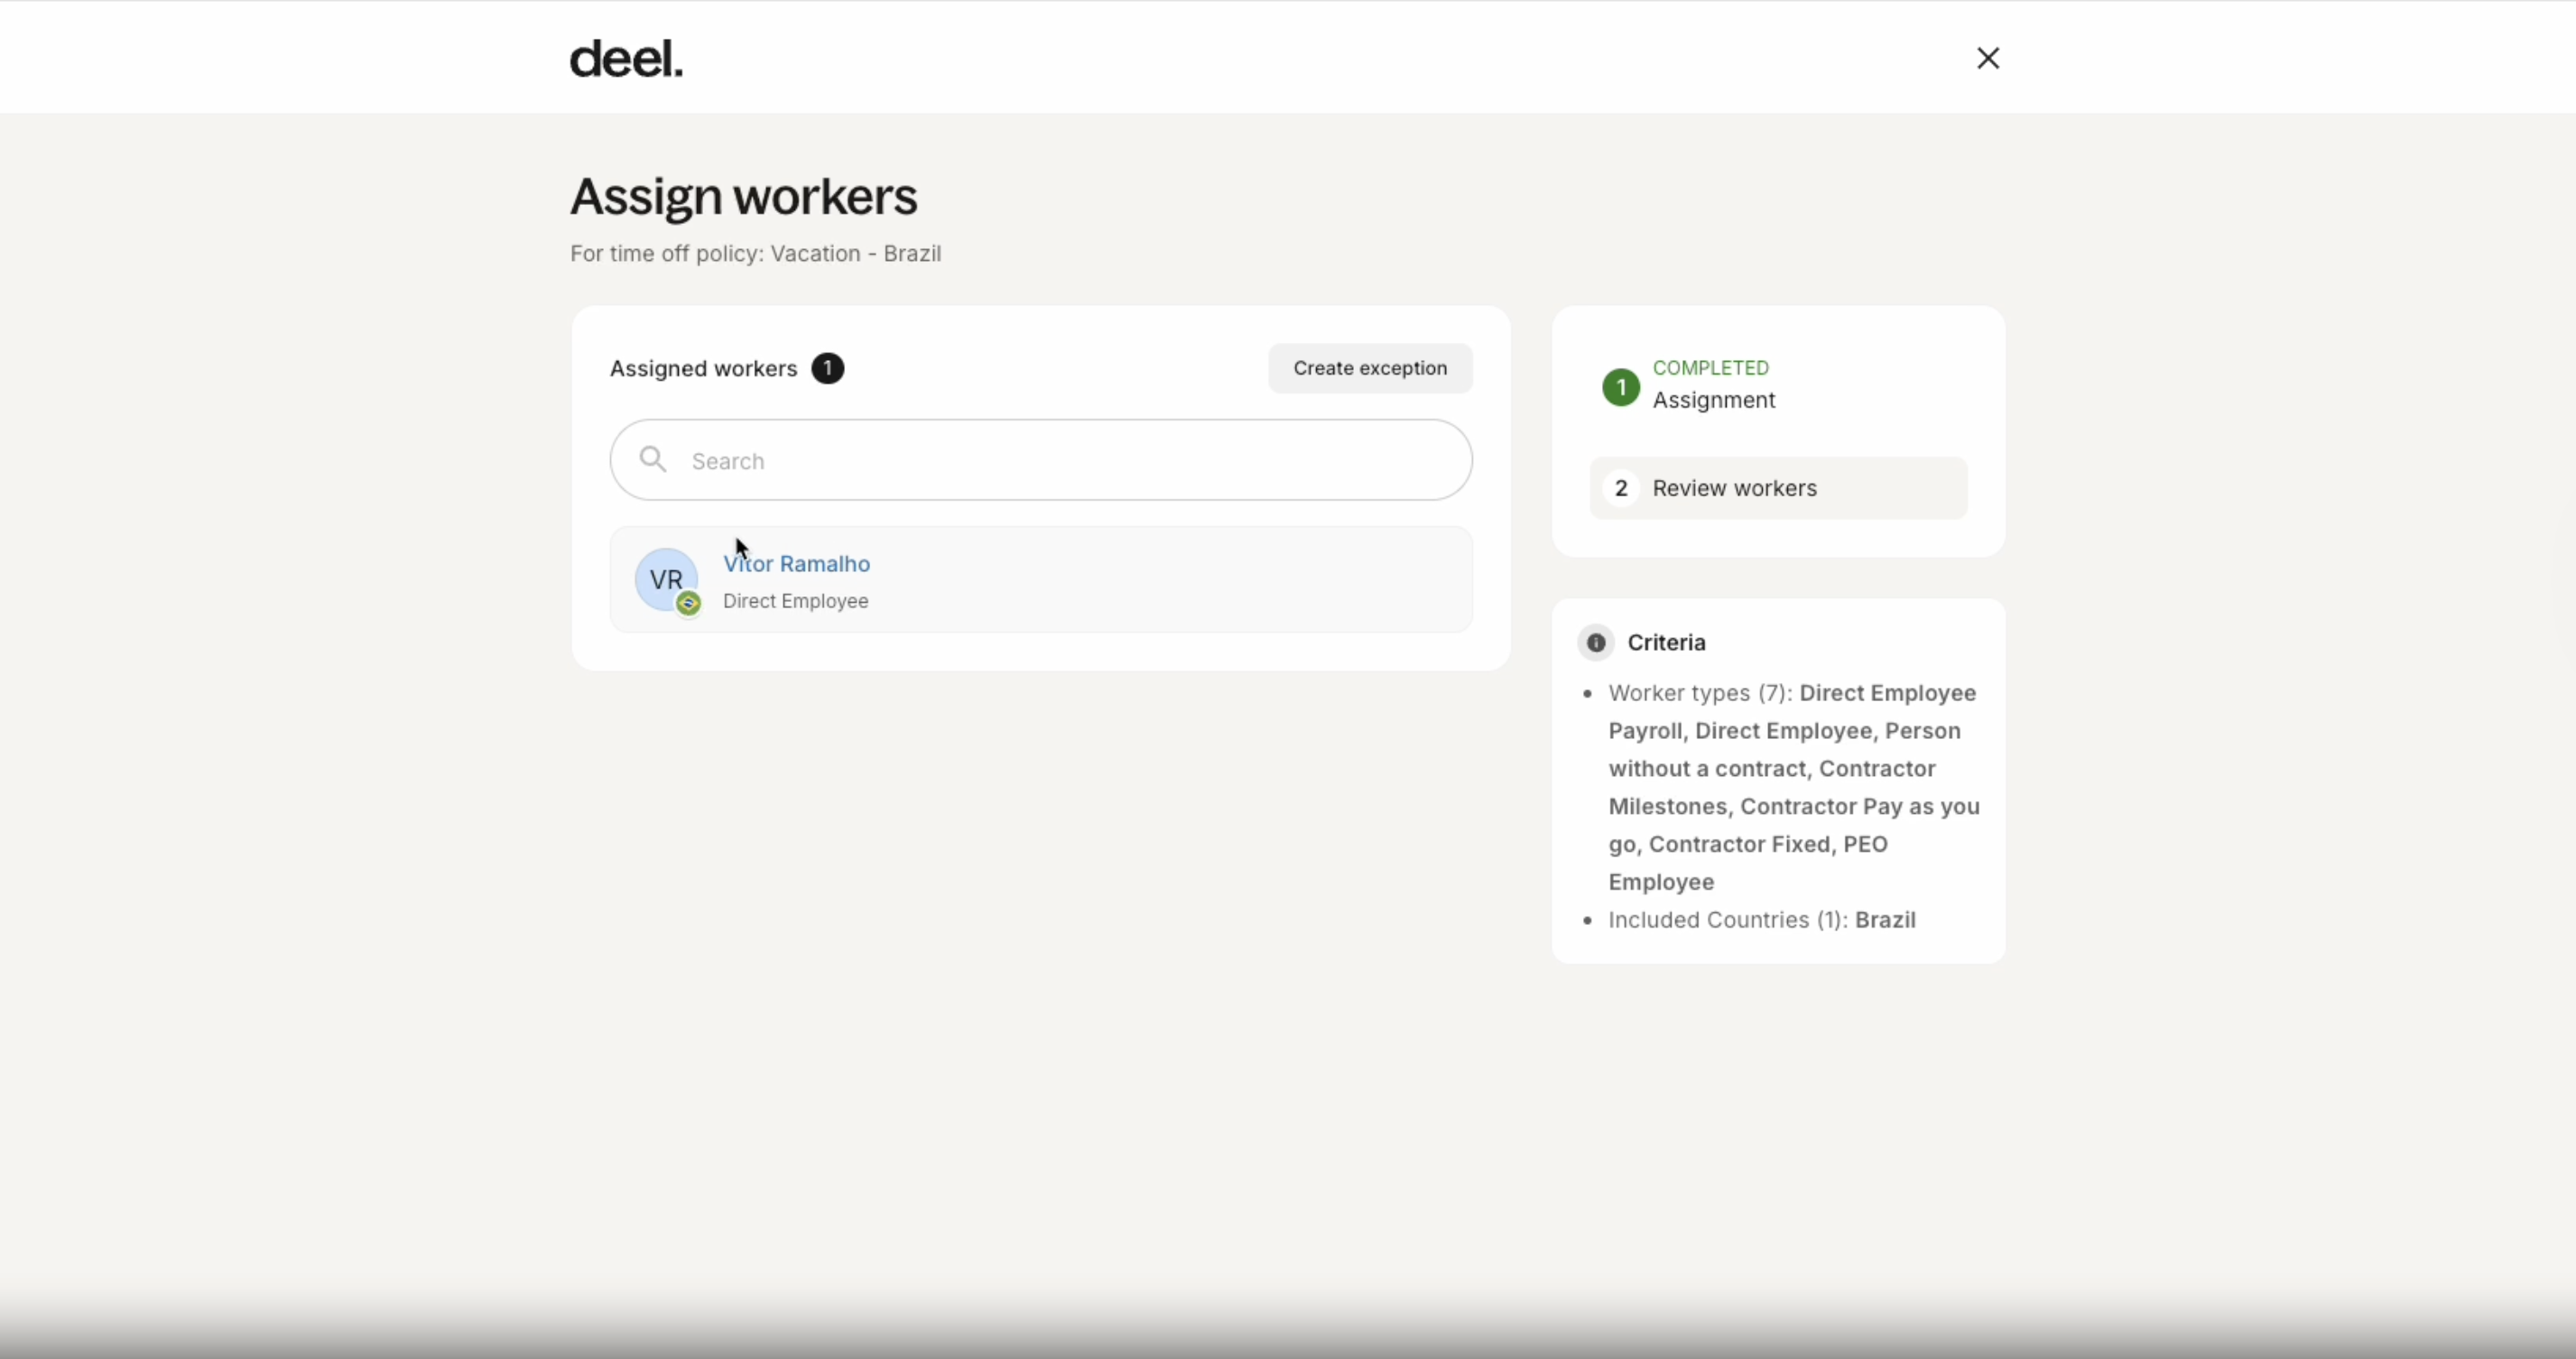Image resolution: width=2576 pixels, height=1359 pixels.
Task: Click the Criteria info icon
Action: pyautogui.click(x=1595, y=642)
